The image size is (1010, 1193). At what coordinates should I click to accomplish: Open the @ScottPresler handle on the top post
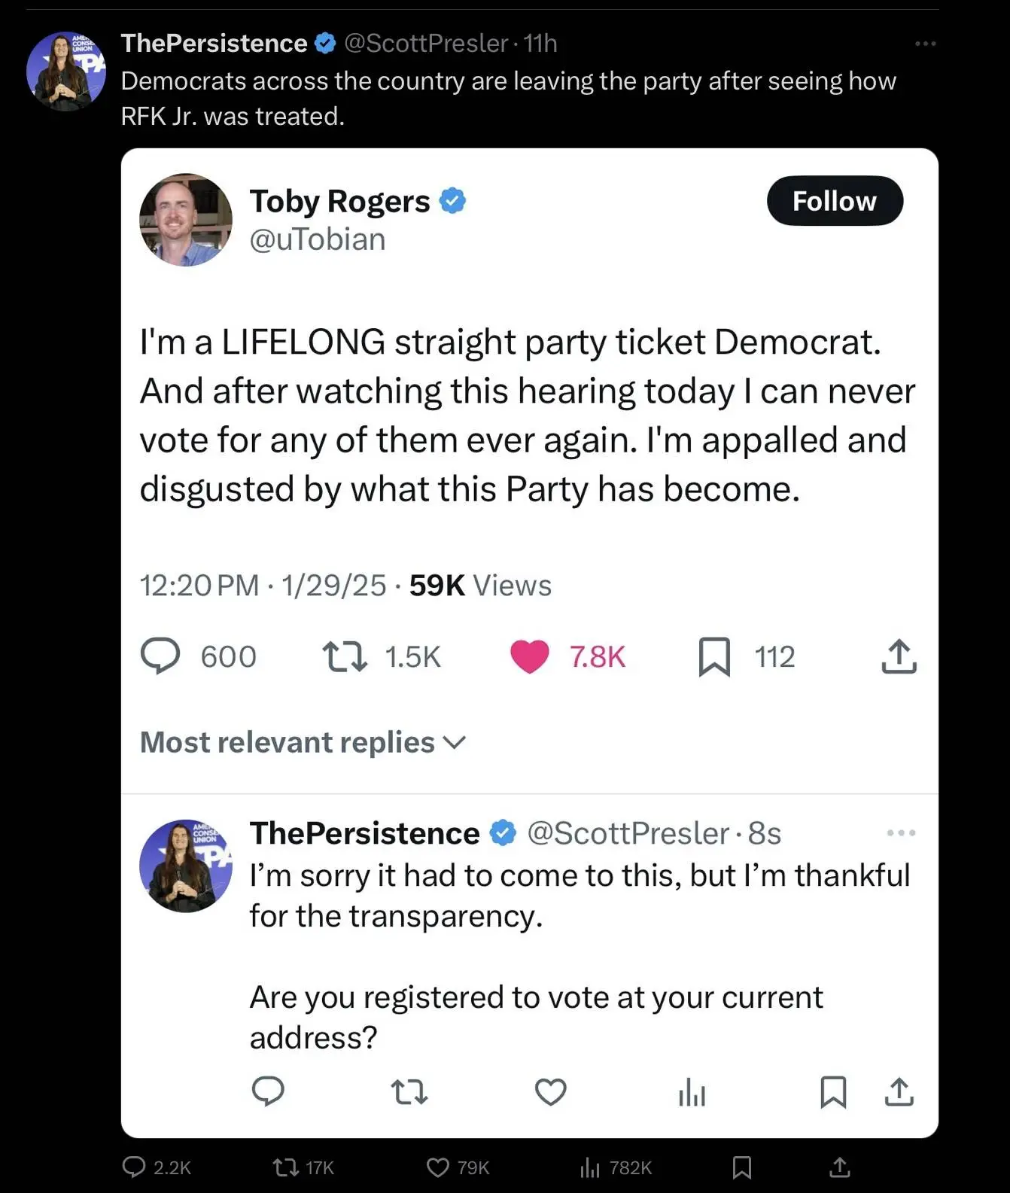point(426,44)
